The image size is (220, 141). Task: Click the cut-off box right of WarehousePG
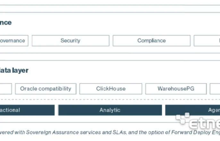215,89
